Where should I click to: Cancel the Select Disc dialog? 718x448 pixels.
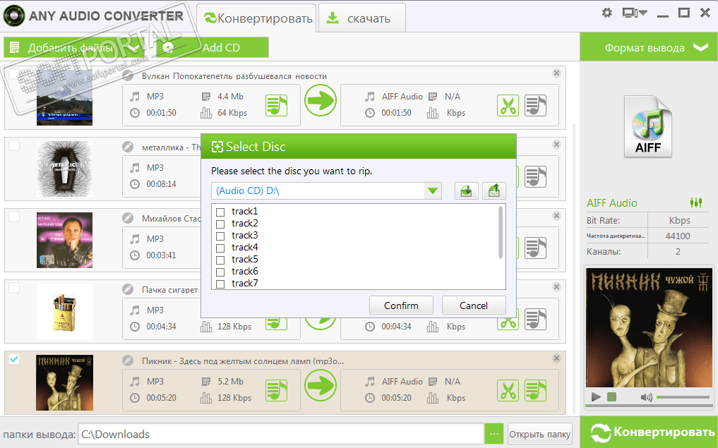tap(474, 305)
